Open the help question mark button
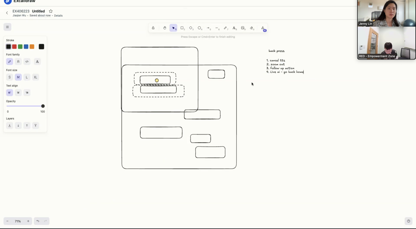416x229 pixels. 408,221
